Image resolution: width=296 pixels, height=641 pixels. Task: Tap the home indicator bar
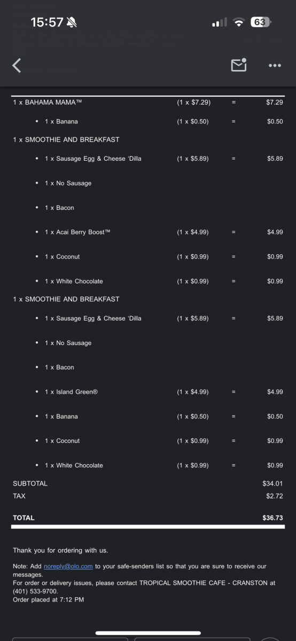click(148, 633)
